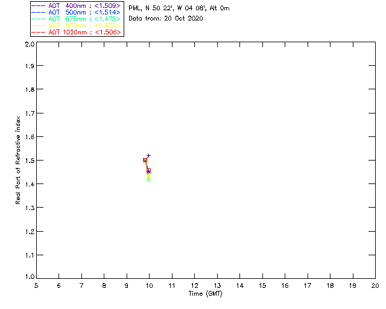
Task: Click the y-axis tick label 1.8
Action: tap(30, 89)
